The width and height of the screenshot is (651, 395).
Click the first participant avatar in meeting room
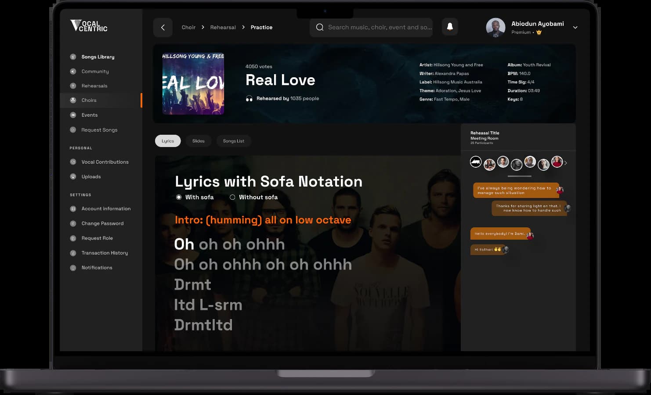pos(476,162)
